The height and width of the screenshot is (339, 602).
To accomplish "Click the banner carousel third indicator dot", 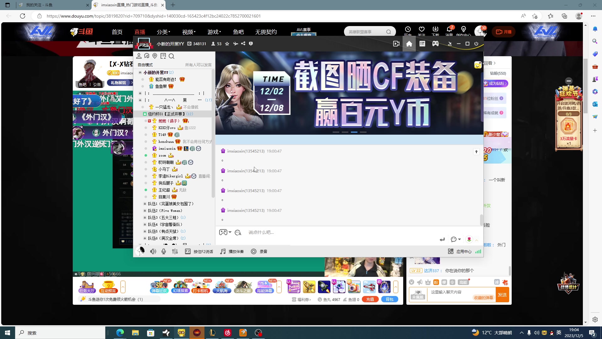I will [354, 132].
